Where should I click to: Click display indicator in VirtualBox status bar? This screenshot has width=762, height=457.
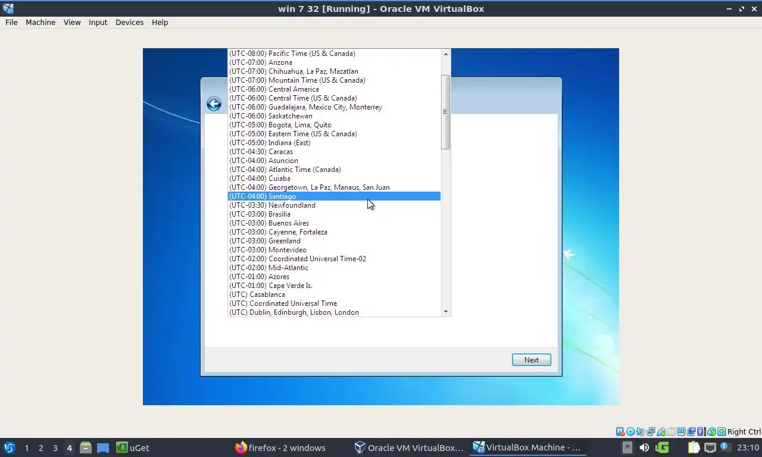(681, 431)
